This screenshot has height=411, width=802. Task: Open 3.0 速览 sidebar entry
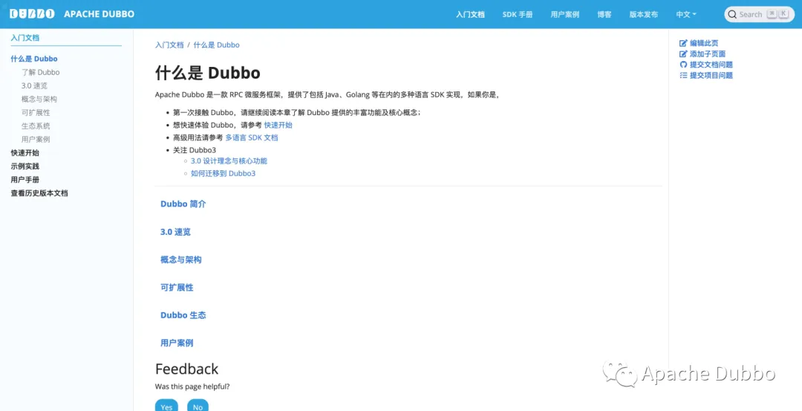(x=34, y=85)
